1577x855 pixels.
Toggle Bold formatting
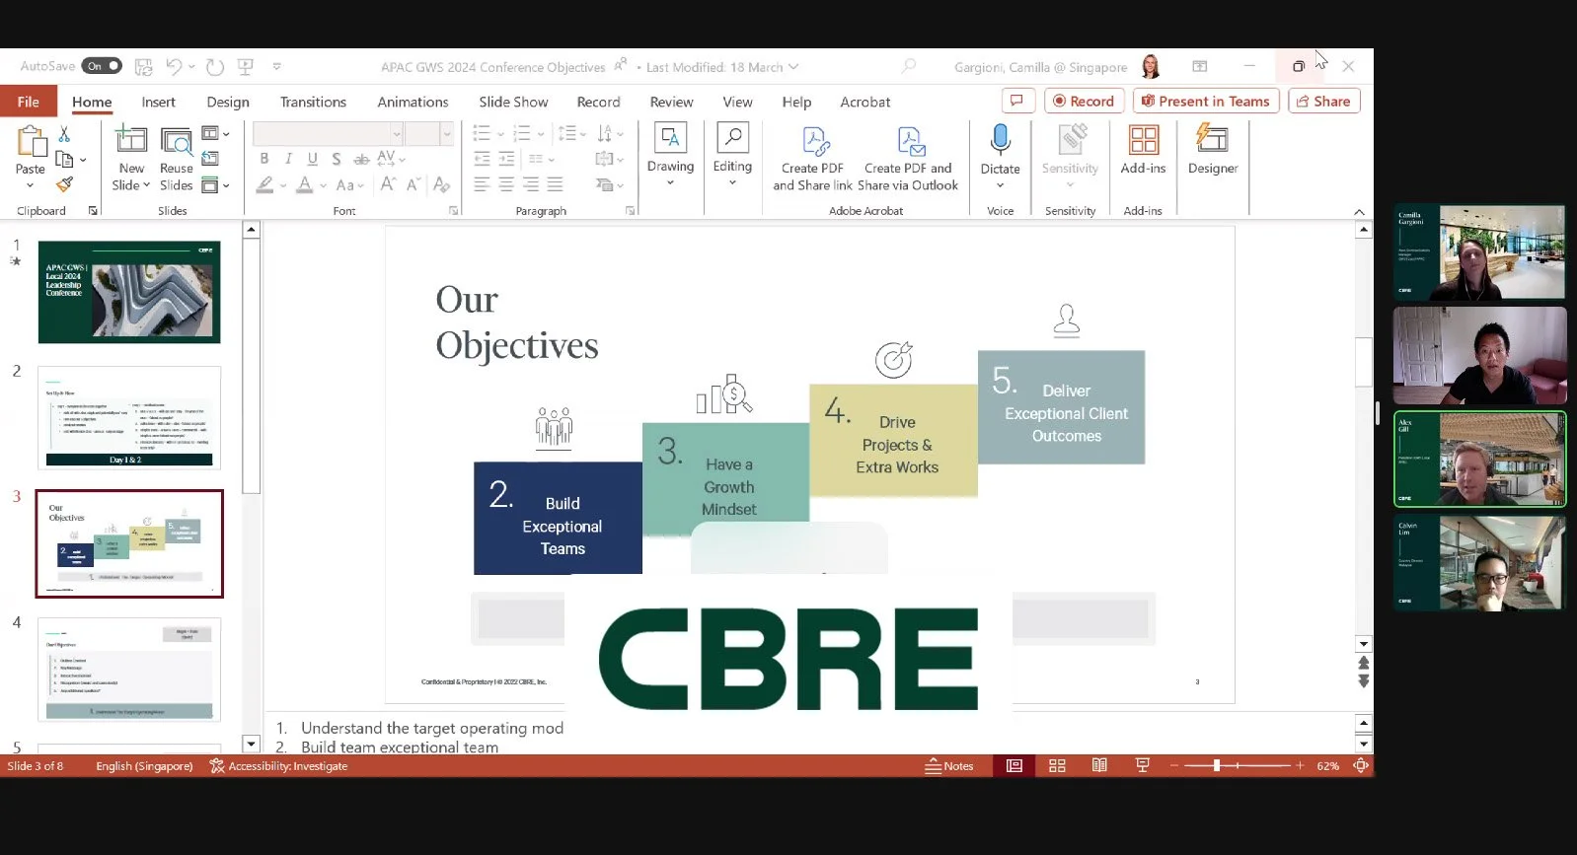264,159
